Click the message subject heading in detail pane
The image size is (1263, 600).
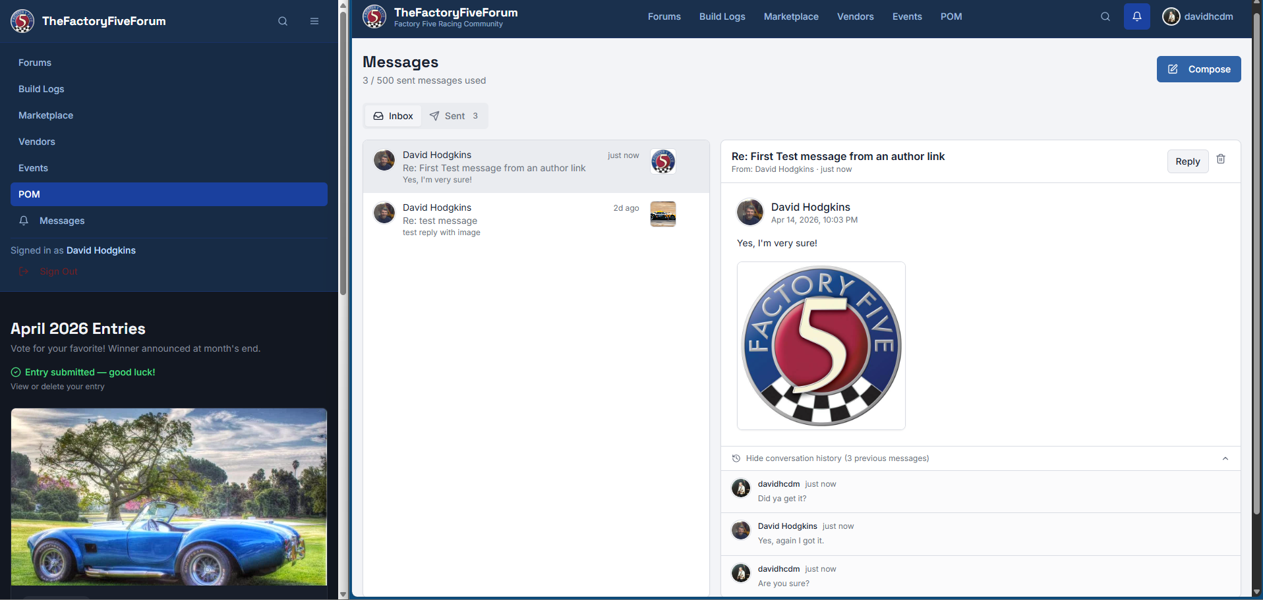(x=838, y=156)
